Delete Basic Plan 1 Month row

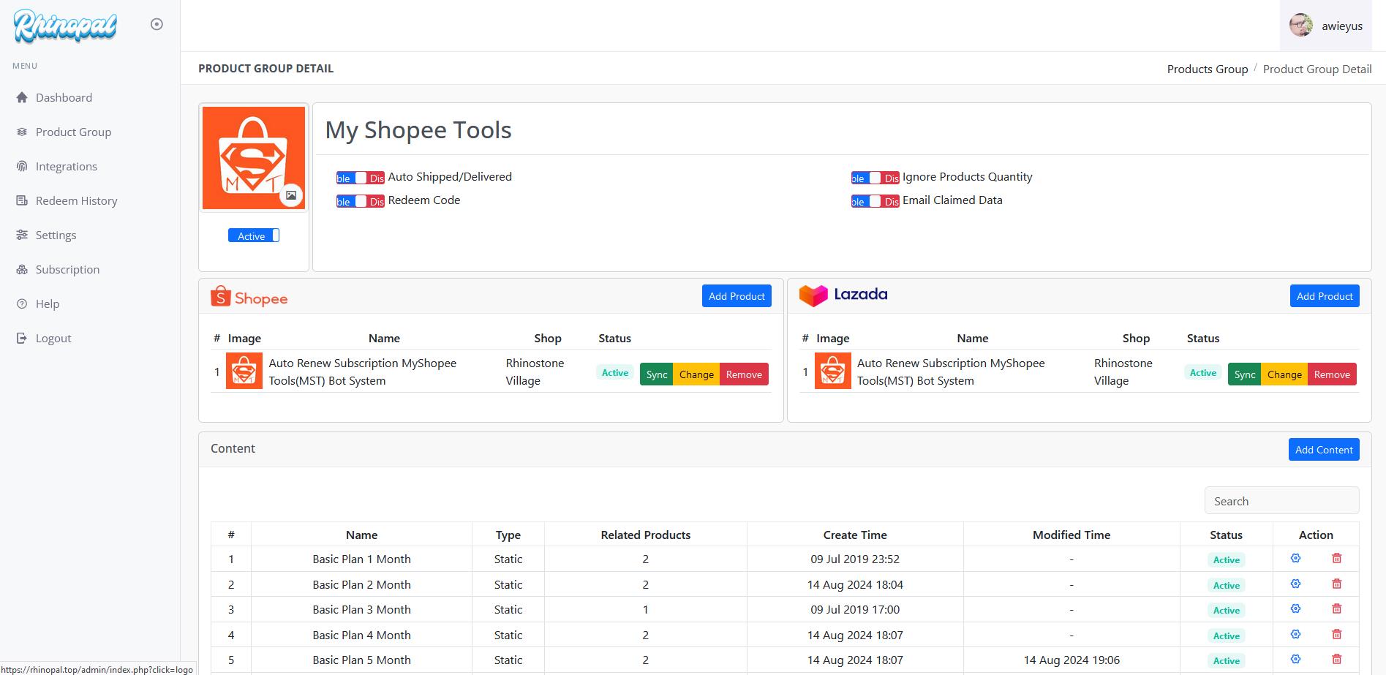(1336, 558)
